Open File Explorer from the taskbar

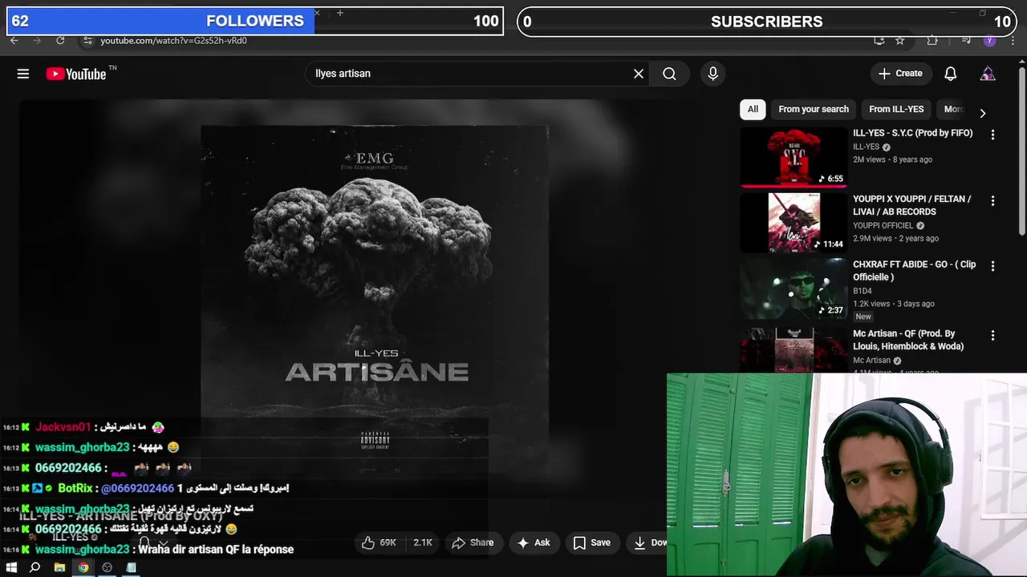click(59, 567)
